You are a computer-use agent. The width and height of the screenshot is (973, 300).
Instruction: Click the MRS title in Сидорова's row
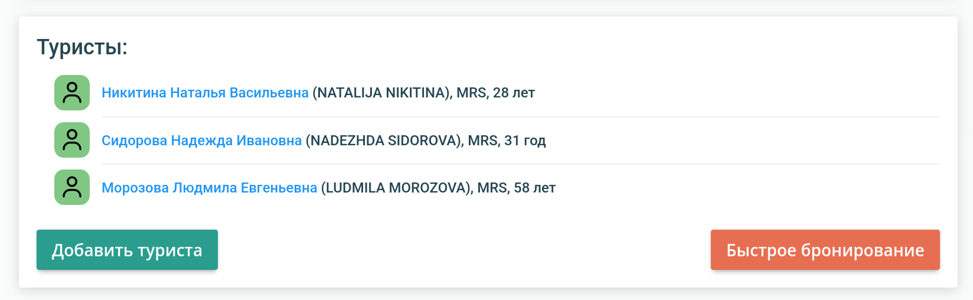click(483, 141)
